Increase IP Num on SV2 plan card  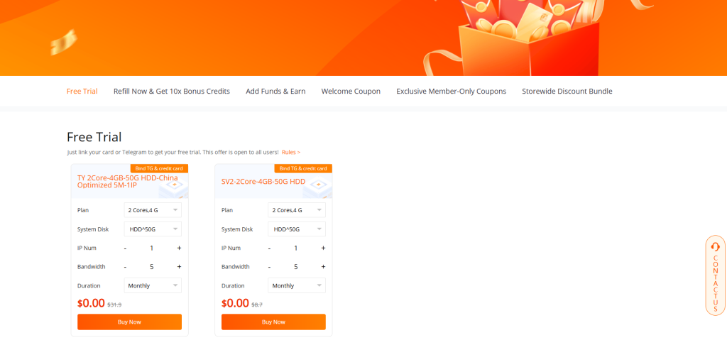coord(323,248)
